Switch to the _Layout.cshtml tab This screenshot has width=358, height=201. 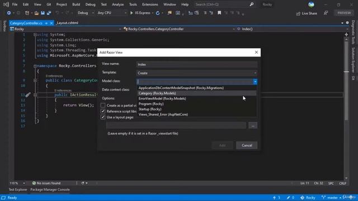tap(67, 23)
